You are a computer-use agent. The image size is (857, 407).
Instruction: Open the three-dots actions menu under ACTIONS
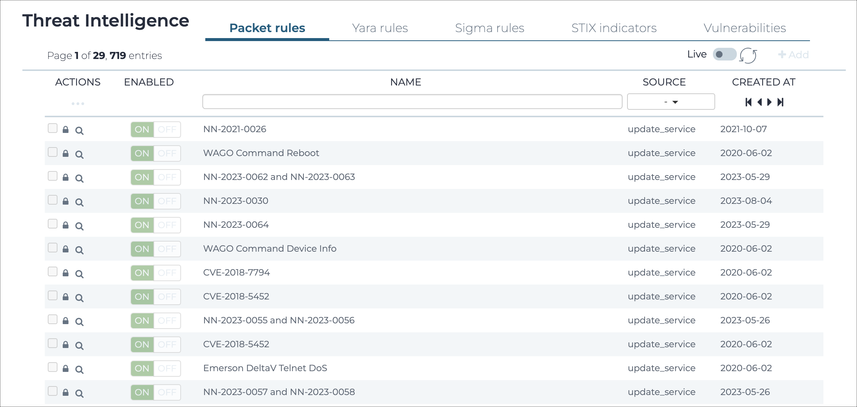pos(78,103)
